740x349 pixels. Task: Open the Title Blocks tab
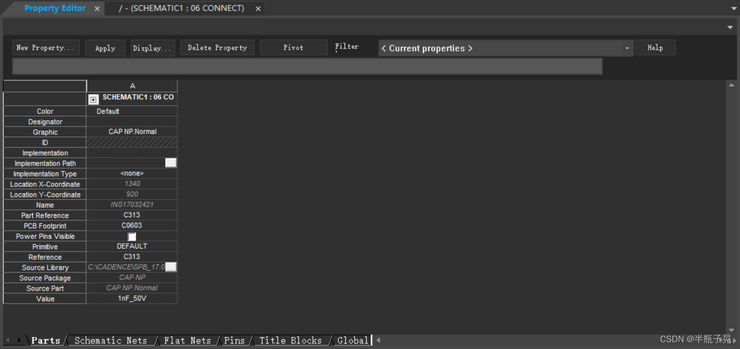(x=290, y=341)
